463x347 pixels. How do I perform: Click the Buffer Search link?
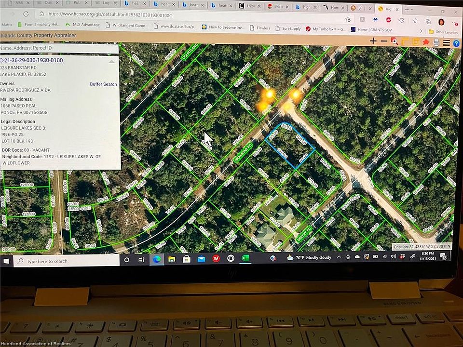pyautogui.click(x=103, y=84)
